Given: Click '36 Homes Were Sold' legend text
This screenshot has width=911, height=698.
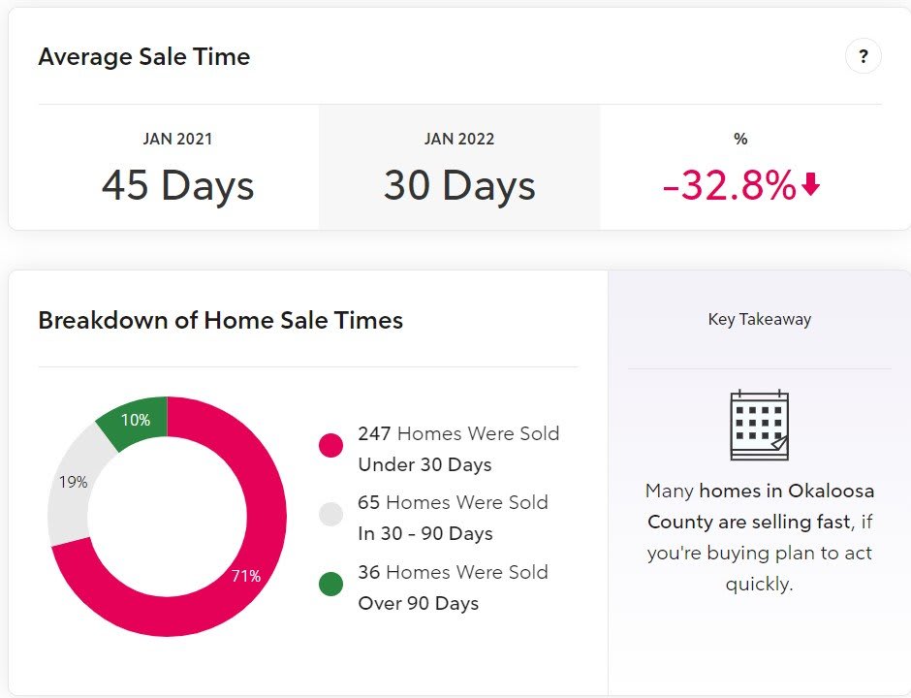Looking at the screenshot, I should click(453, 572).
